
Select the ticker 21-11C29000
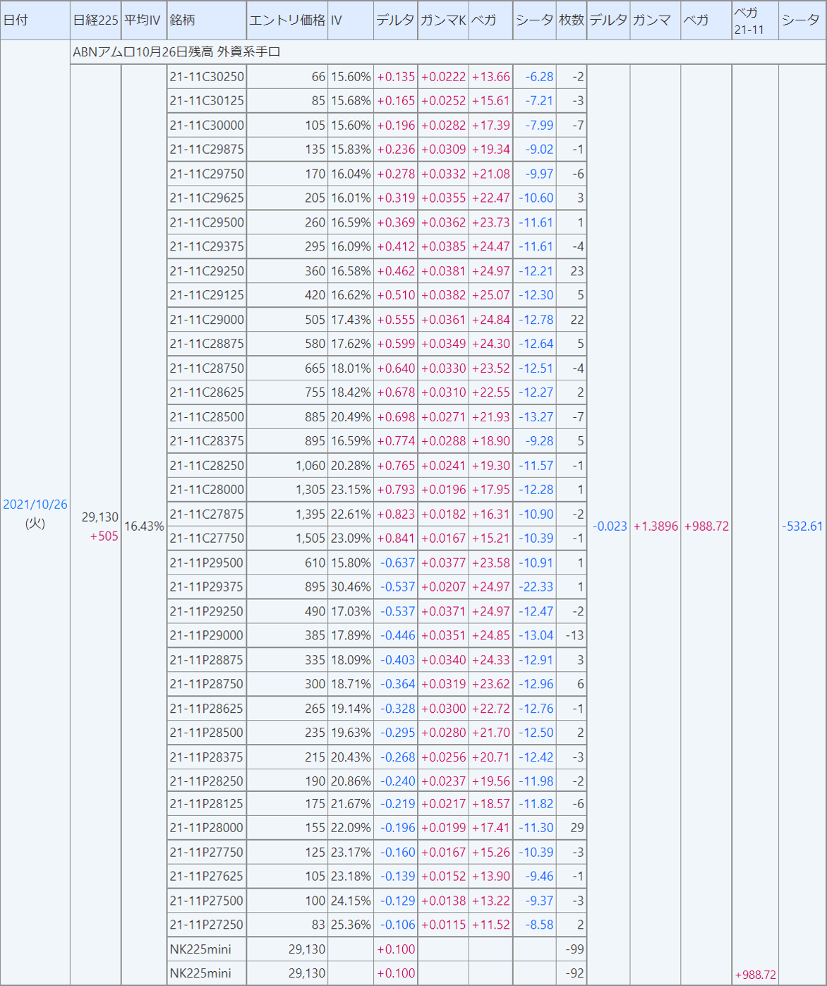pyautogui.click(x=207, y=320)
